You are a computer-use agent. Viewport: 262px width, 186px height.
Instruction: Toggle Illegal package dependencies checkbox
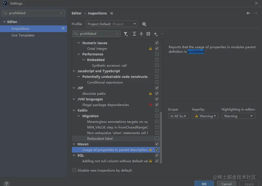tap(157, 105)
